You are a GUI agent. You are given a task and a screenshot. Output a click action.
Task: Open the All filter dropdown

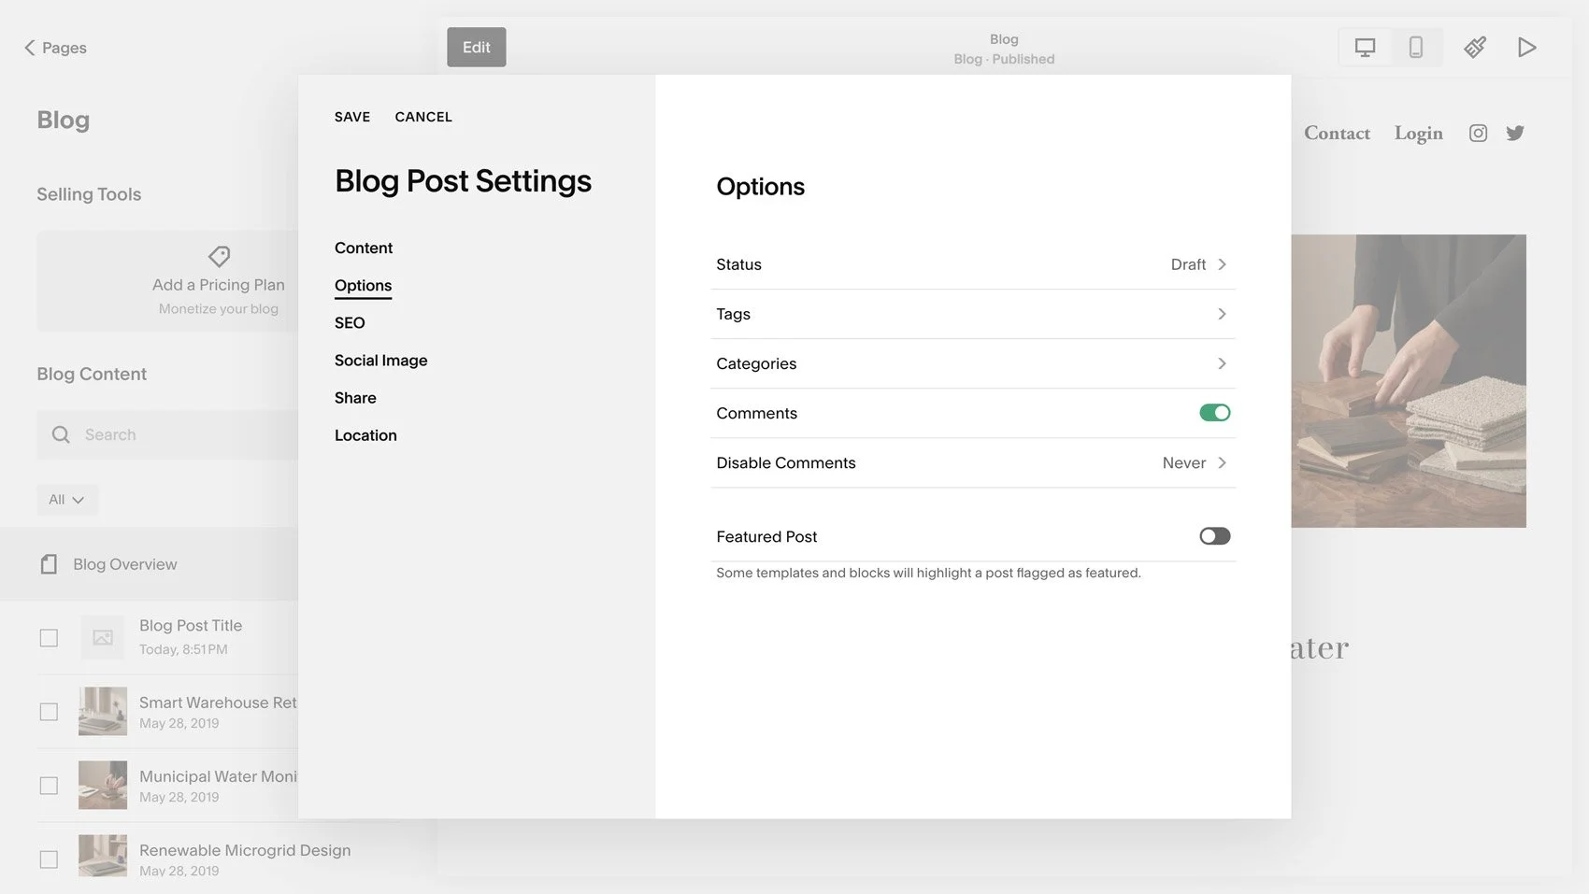point(66,500)
